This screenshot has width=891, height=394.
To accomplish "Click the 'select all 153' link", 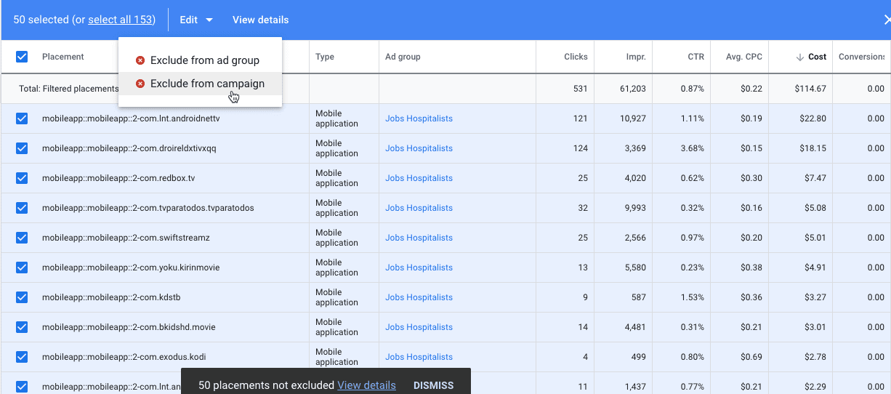I will pyautogui.click(x=121, y=20).
